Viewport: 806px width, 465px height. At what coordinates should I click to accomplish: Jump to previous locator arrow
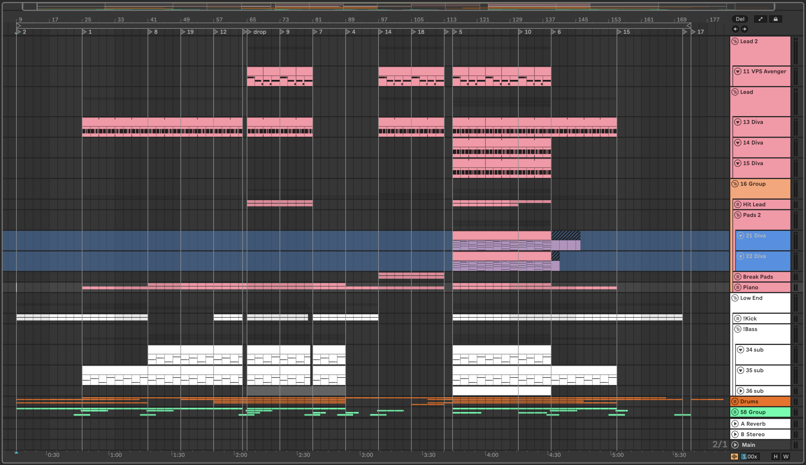(736, 29)
